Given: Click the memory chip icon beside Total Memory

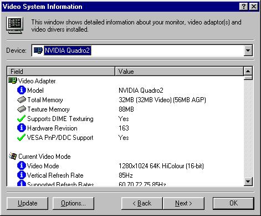Looking at the screenshot, I should pyautogui.click(x=22, y=100).
